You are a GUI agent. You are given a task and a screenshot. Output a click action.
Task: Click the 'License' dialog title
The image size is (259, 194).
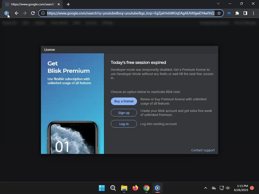pos(49,50)
